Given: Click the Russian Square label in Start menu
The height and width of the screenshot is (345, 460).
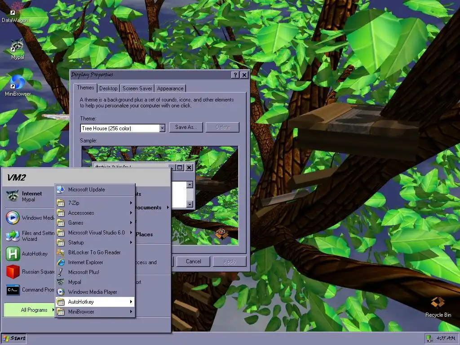Looking at the screenshot, I should 38,272.
